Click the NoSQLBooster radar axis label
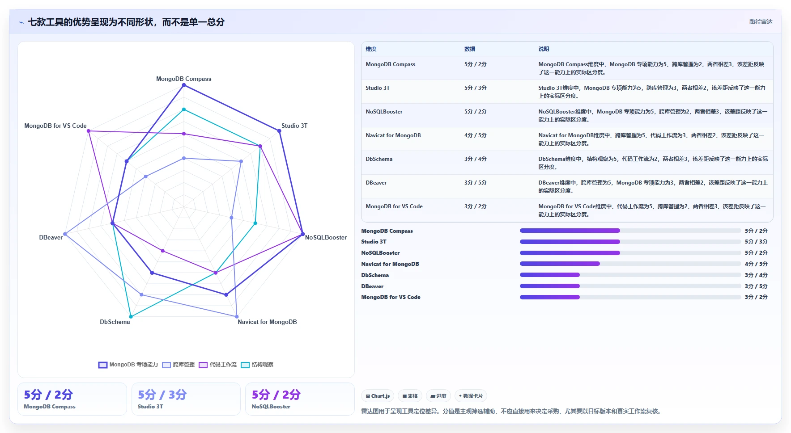Image resolution: width=791 pixels, height=433 pixels. click(x=326, y=237)
